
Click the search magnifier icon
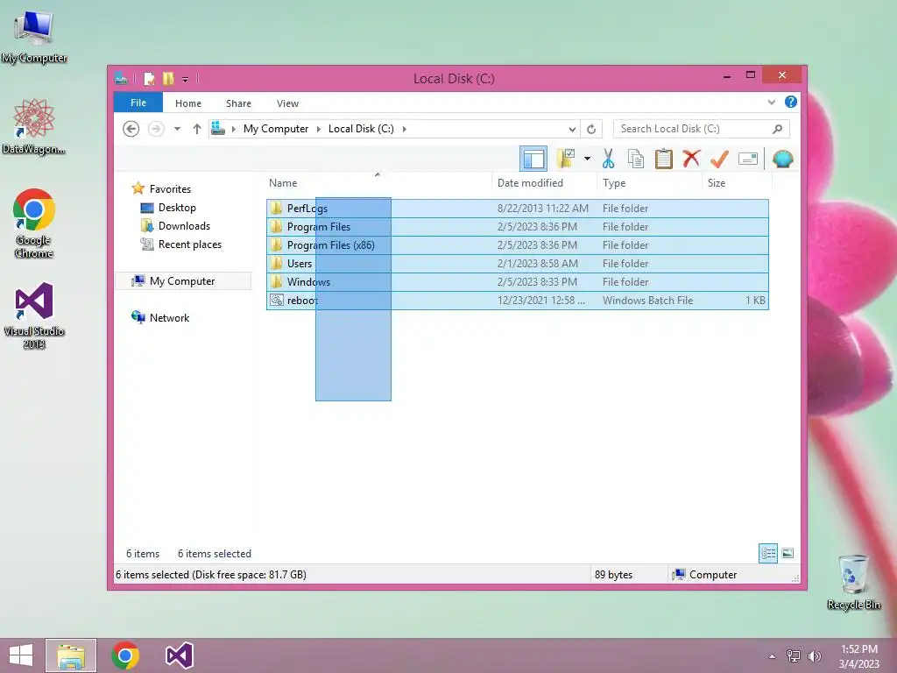(778, 129)
